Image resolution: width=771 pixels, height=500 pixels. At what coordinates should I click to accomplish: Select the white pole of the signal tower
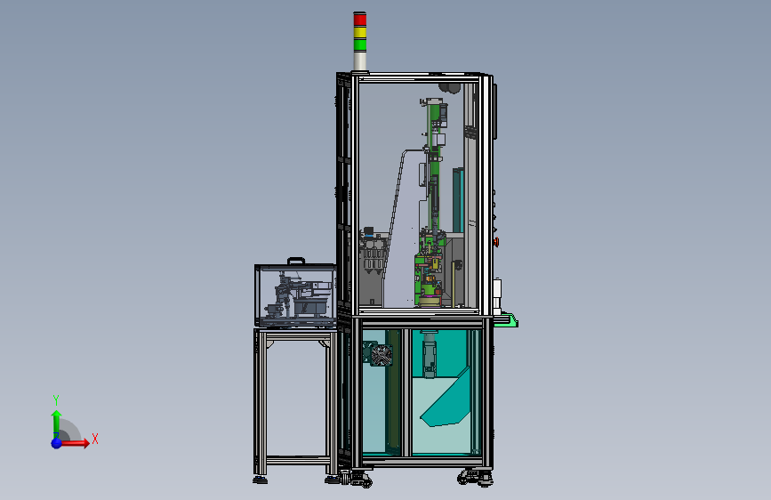pyautogui.click(x=360, y=61)
